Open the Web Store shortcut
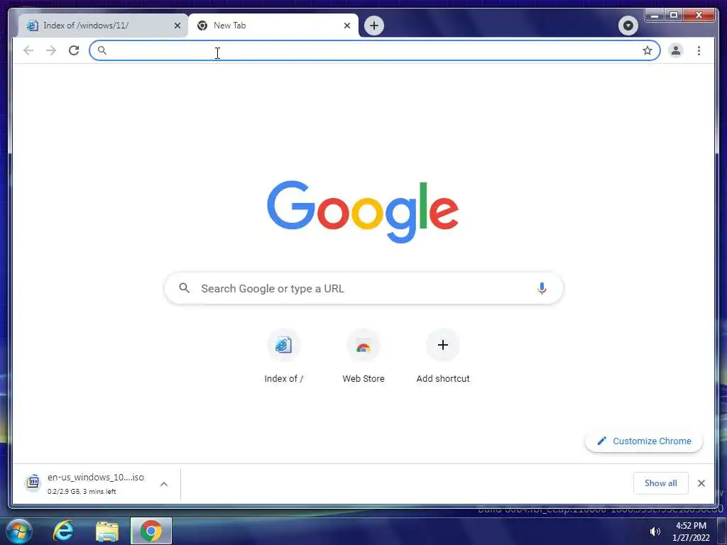The image size is (727, 545). pyautogui.click(x=363, y=357)
